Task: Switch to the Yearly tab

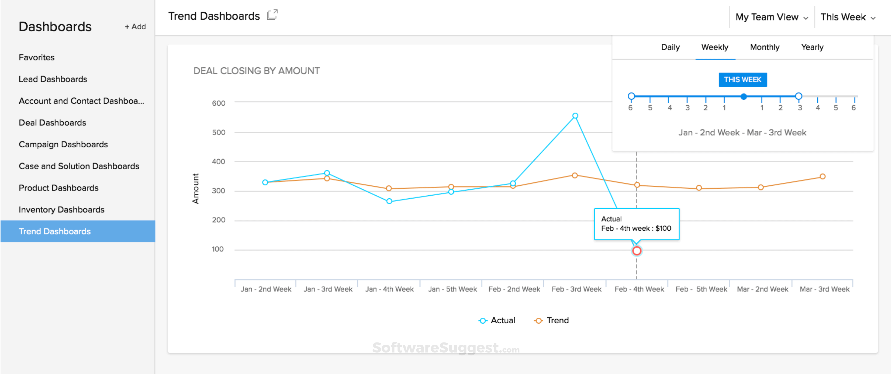Action: coord(812,47)
